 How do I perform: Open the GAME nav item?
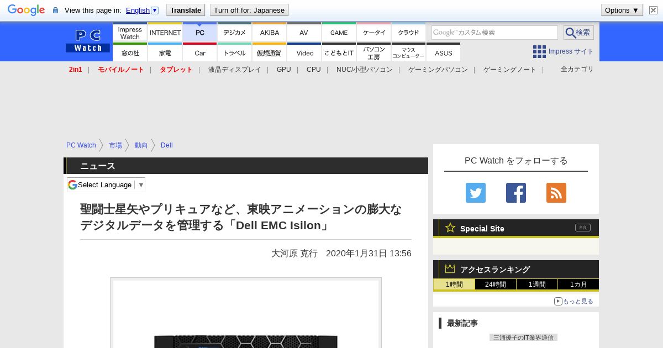pos(339,32)
